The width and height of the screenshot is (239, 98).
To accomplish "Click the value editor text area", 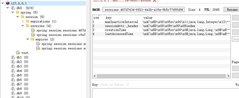I will 166,93.
